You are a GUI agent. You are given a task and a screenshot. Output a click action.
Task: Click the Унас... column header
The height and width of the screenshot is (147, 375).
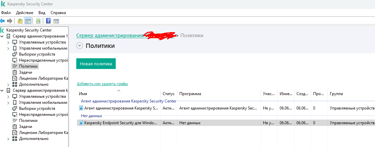269,94
